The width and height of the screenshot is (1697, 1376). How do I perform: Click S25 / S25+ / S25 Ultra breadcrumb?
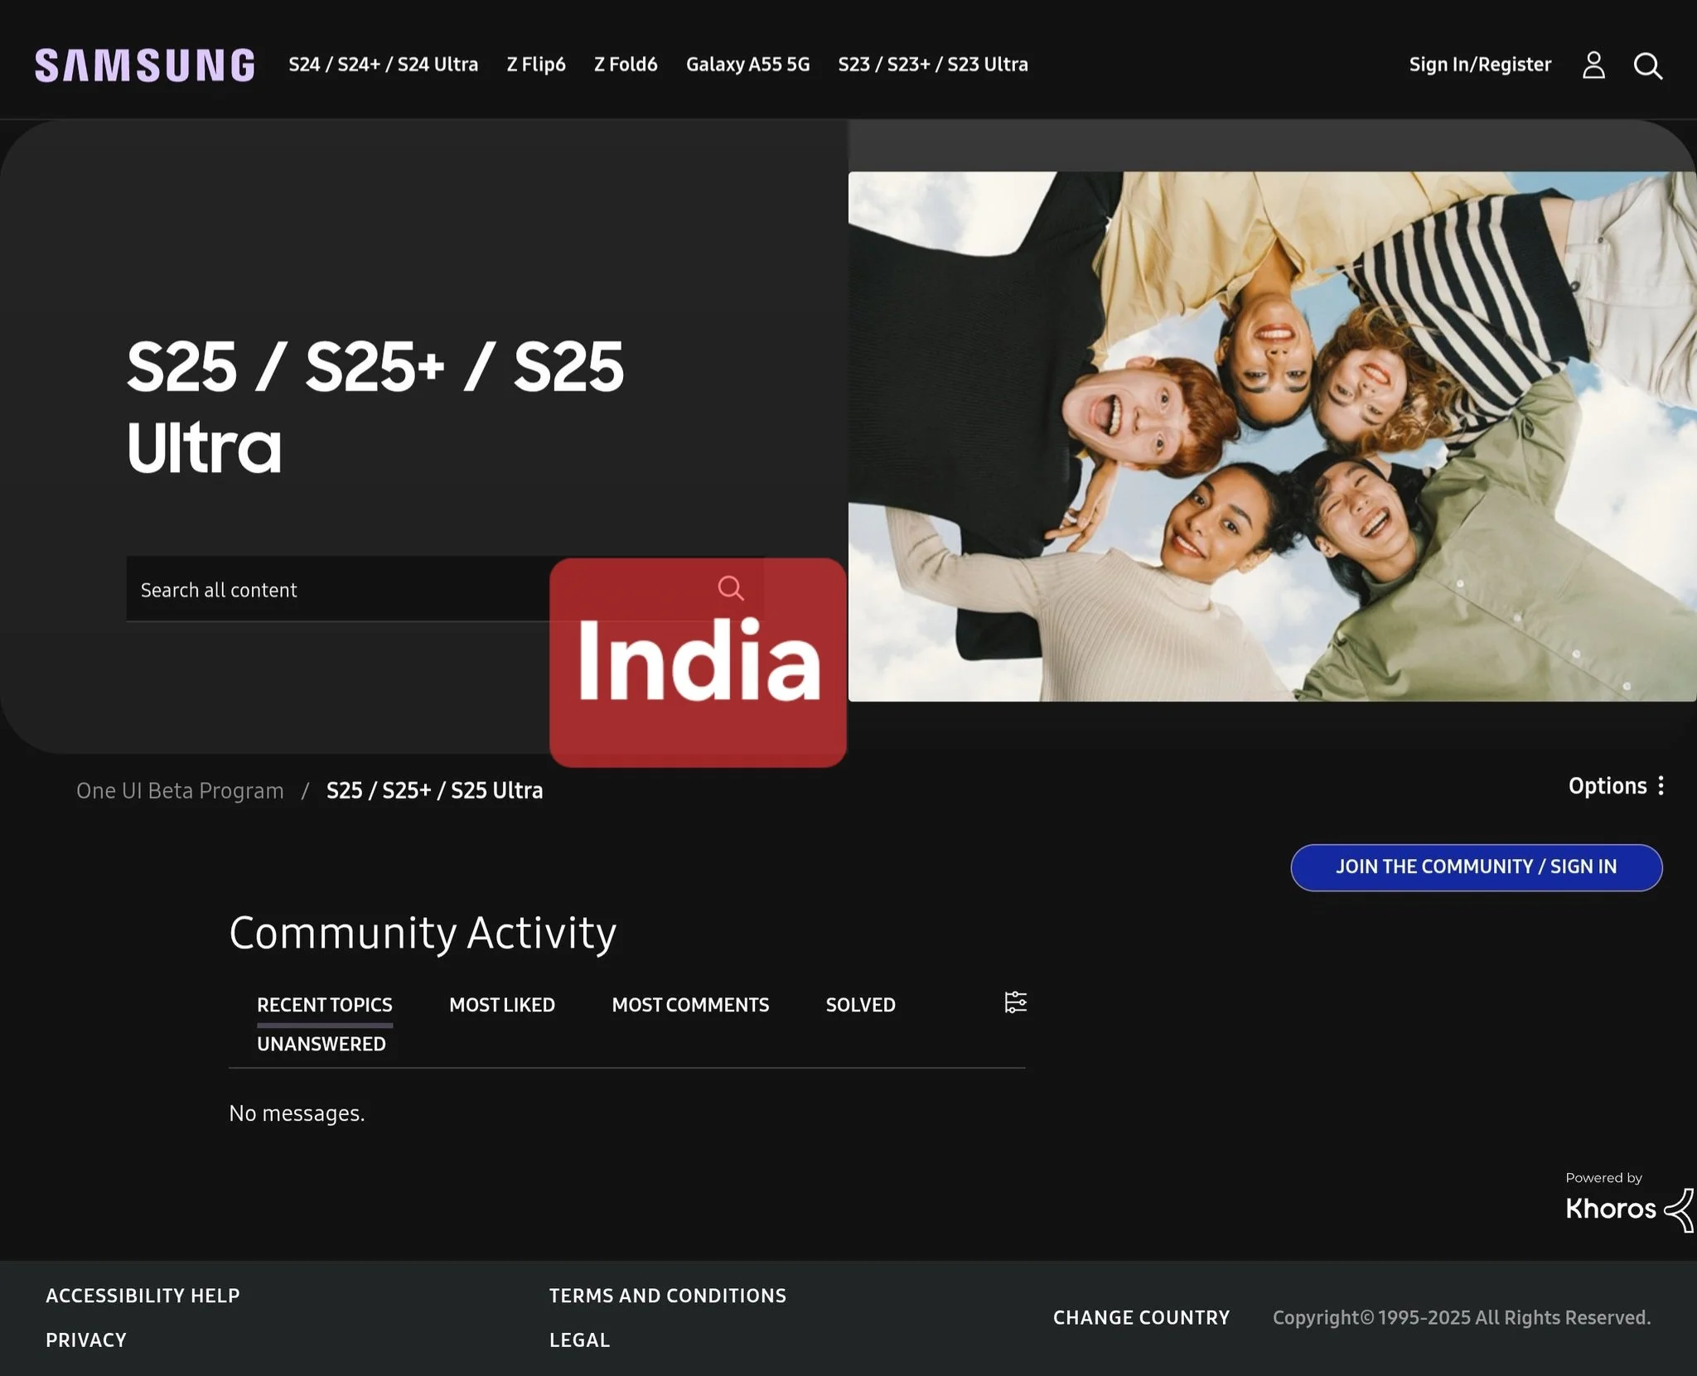(434, 790)
